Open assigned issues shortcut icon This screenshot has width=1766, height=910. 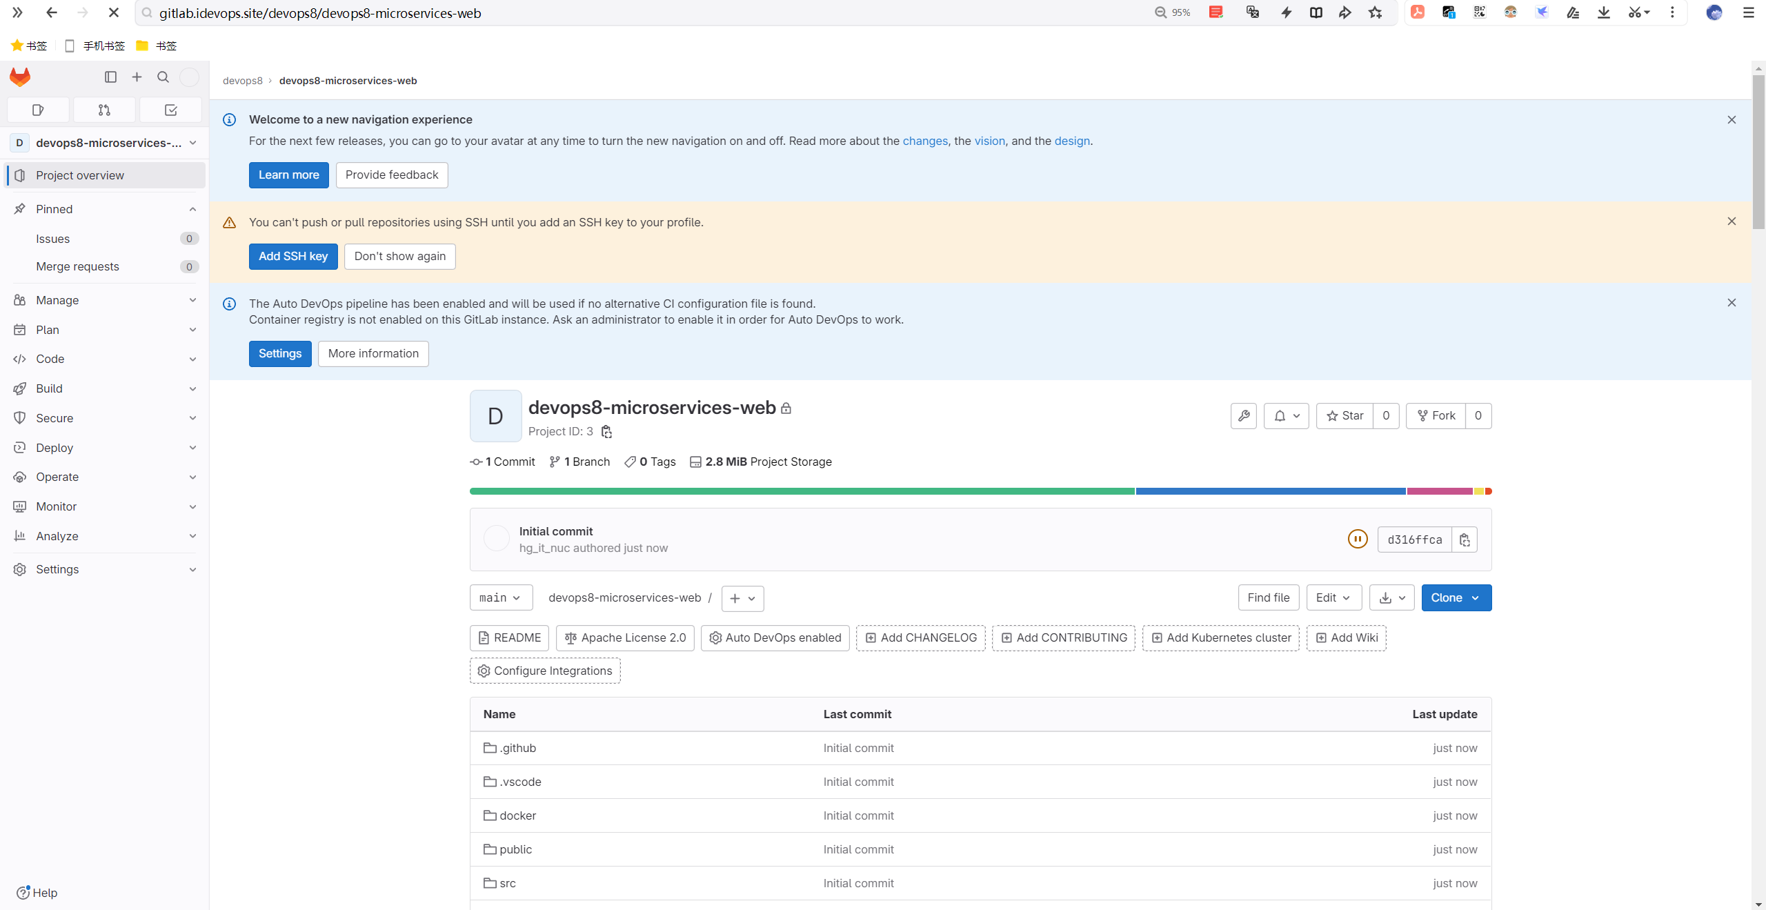38,110
